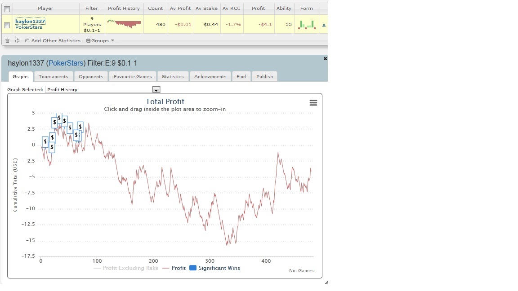518x291 pixels.
Task: Remove haylon1337 row with the x icon
Action: pyautogui.click(x=324, y=25)
